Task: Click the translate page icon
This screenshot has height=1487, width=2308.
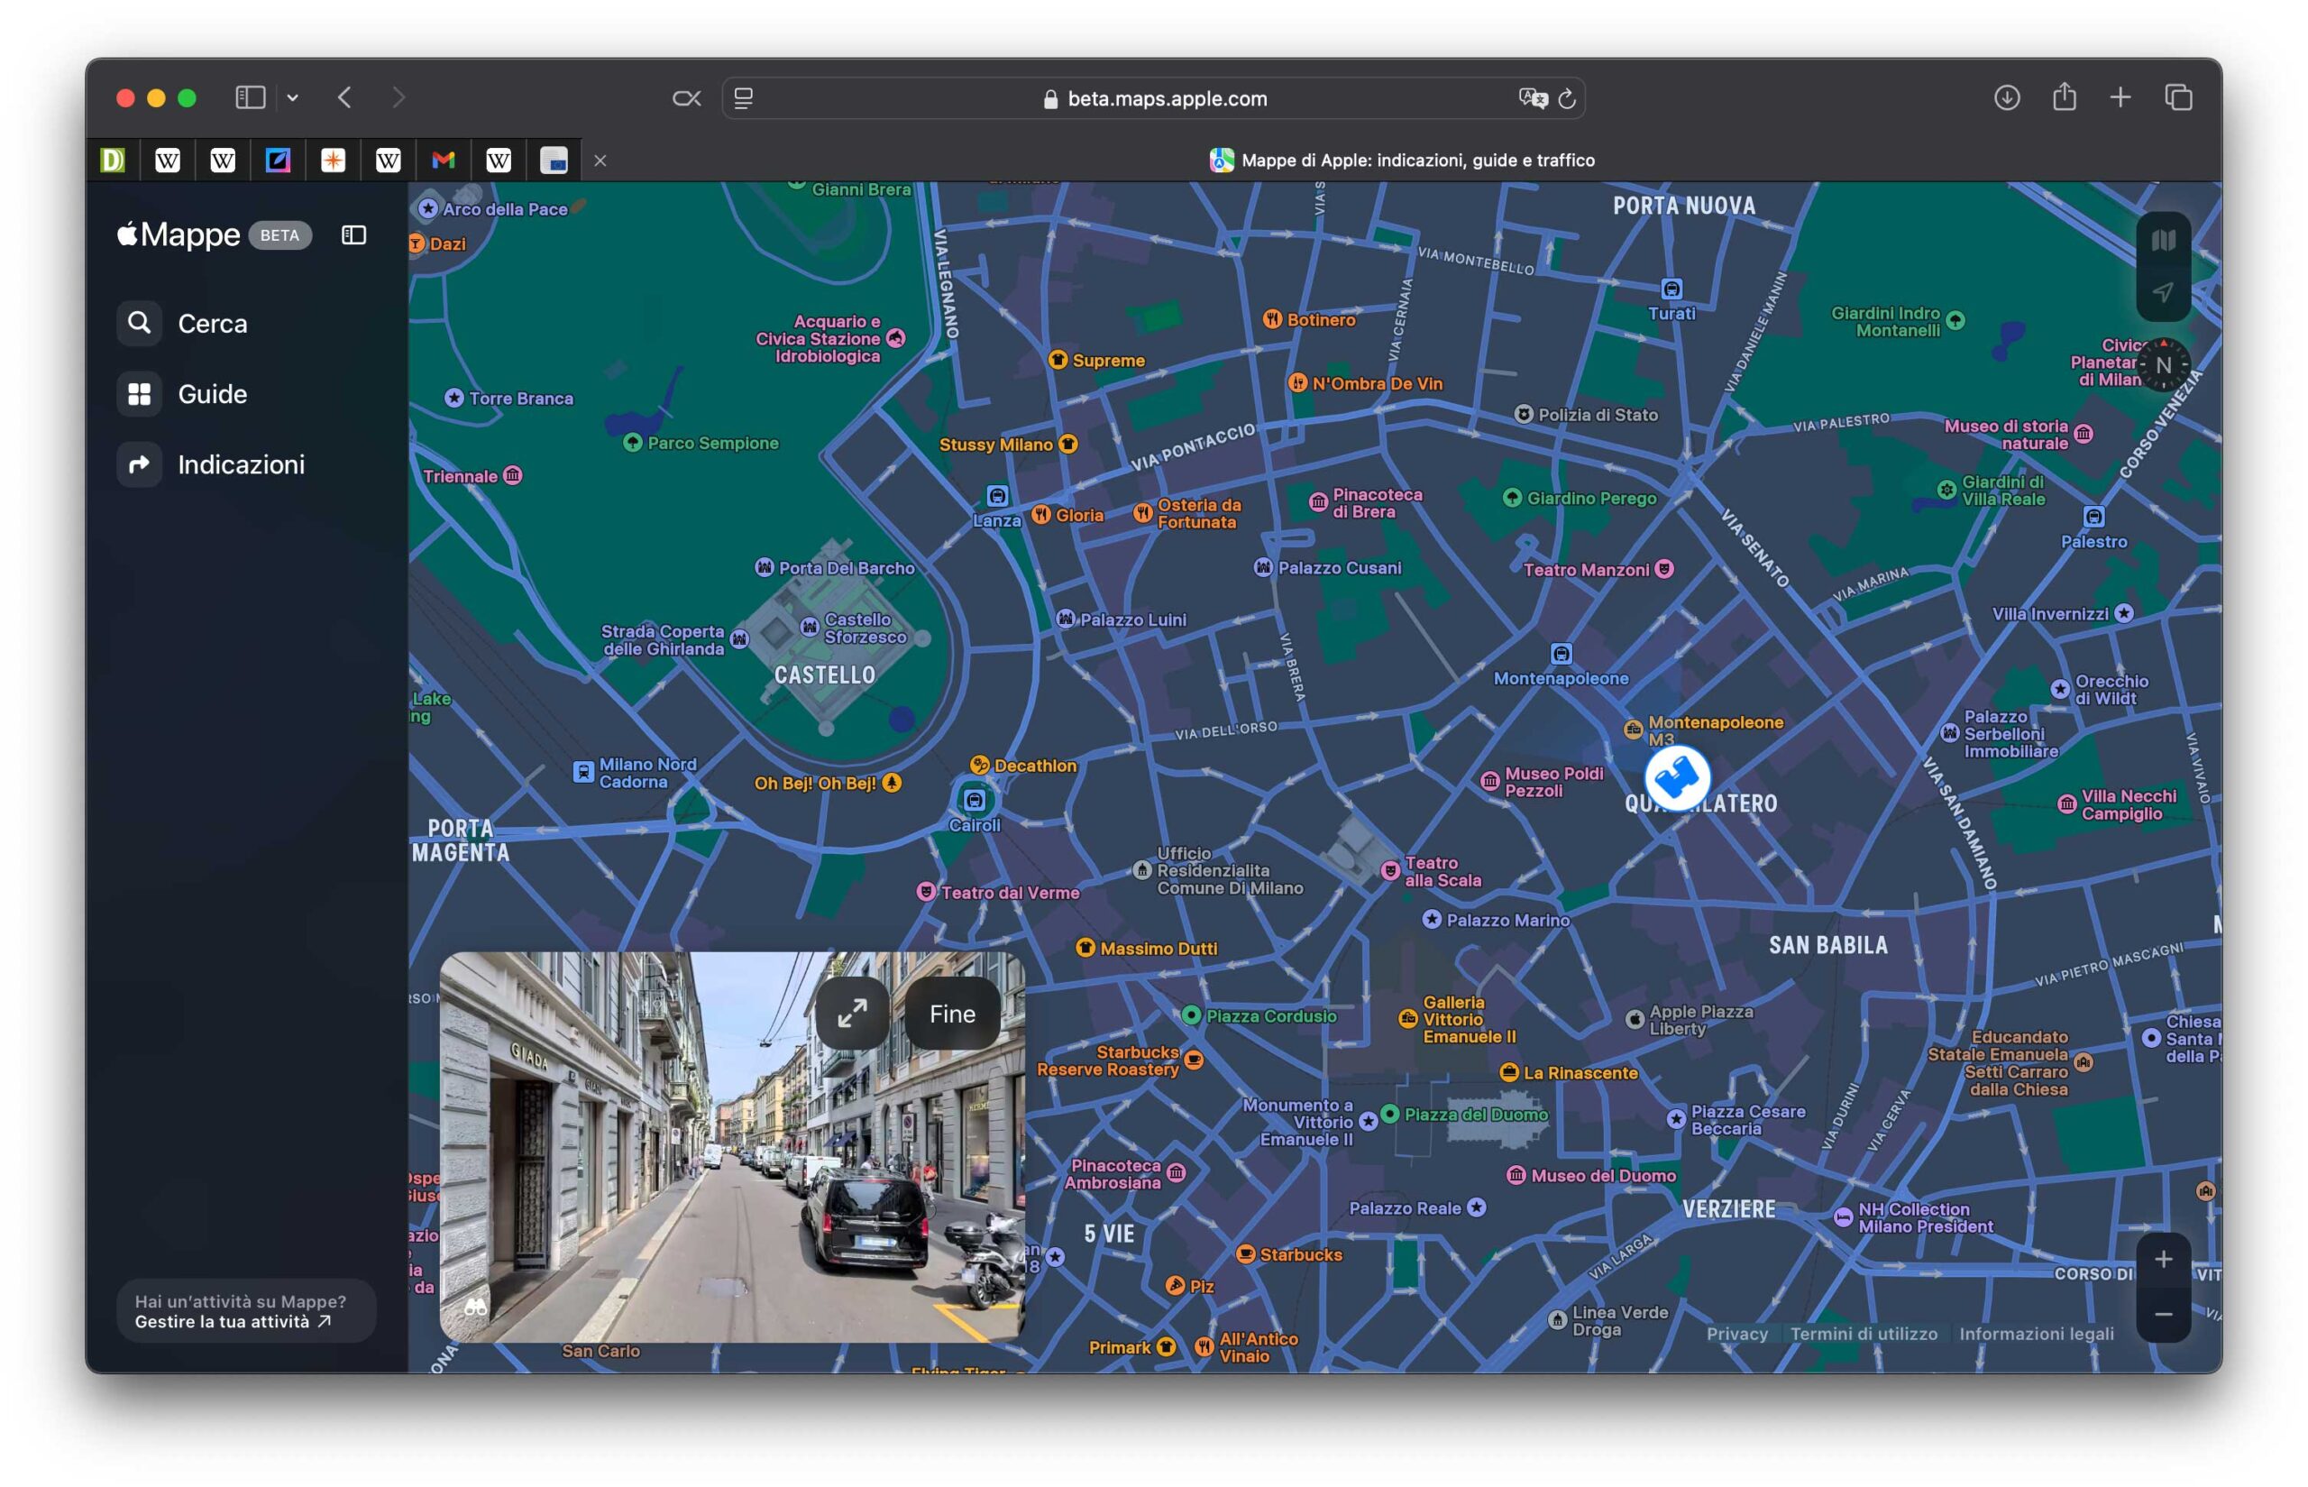Action: (x=1532, y=98)
